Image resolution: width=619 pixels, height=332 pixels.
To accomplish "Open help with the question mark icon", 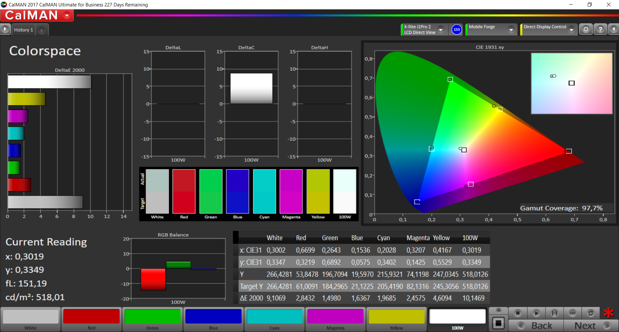I will 600,29.
